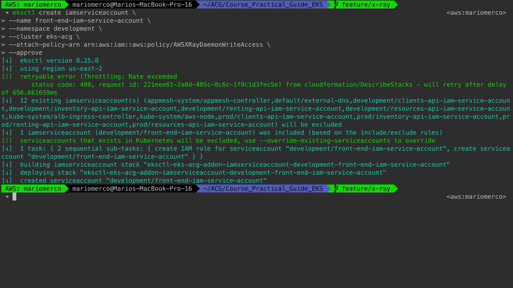Click the top ~/ACG/Course_Practical_Guide_EKS path segment
Viewport: 513px width, 288px height.
pyautogui.click(x=263, y=5)
